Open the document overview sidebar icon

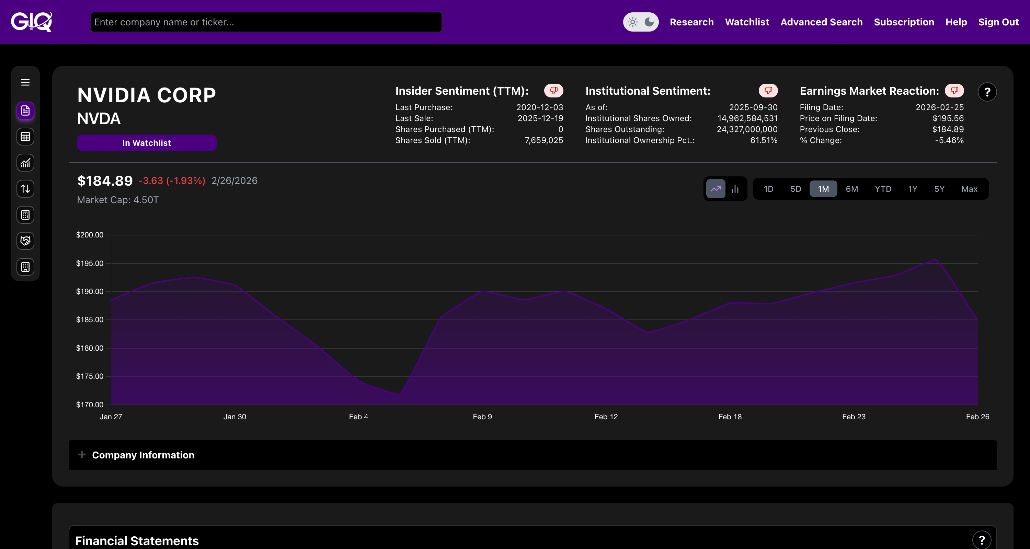pyautogui.click(x=25, y=111)
